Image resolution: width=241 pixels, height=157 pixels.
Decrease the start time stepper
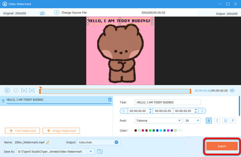coord(150,112)
